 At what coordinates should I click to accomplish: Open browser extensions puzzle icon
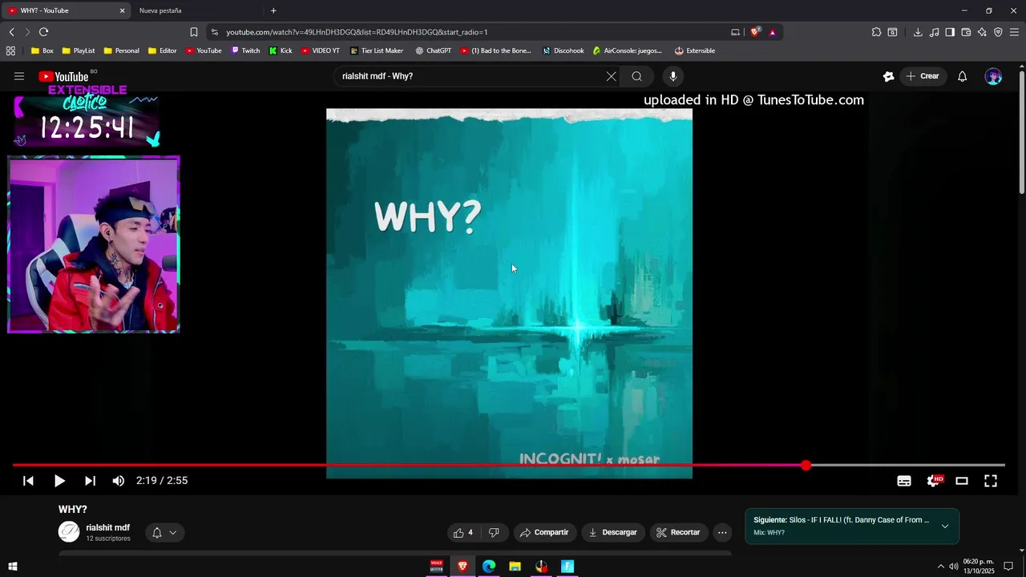pyautogui.click(x=876, y=32)
